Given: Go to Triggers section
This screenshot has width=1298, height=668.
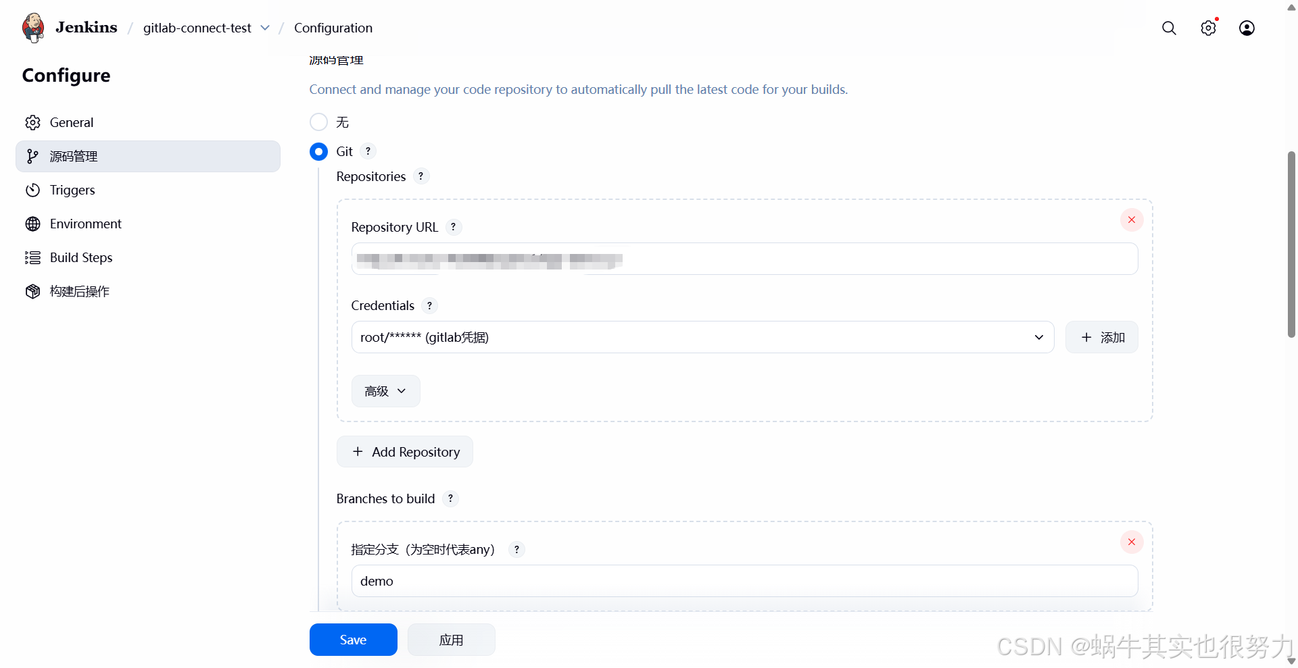Looking at the screenshot, I should click(x=148, y=190).
